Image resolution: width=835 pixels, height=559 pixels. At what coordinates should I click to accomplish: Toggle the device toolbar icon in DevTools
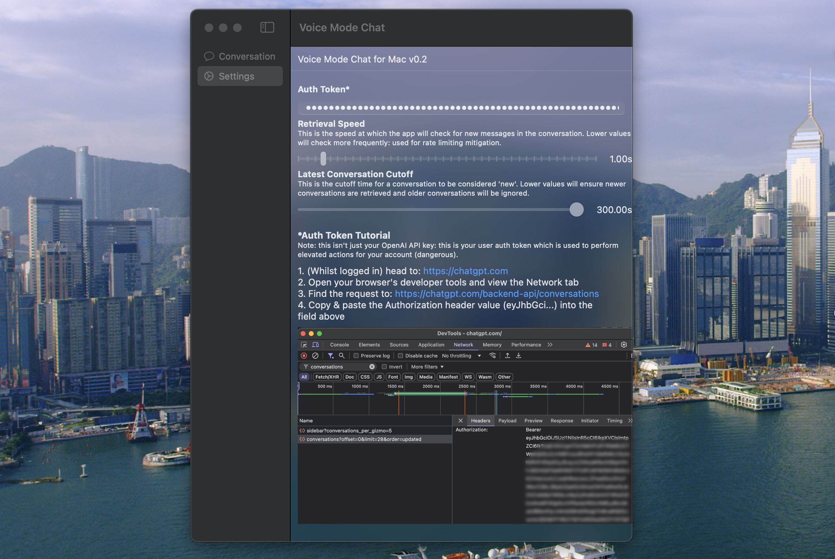(315, 345)
